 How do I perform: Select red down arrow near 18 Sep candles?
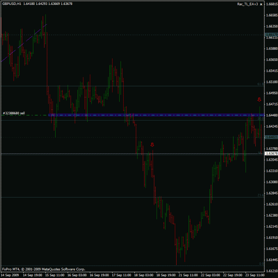[x=152, y=145]
